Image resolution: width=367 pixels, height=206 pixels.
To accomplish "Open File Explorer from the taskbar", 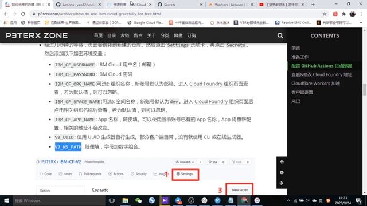I will coord(125,200).
